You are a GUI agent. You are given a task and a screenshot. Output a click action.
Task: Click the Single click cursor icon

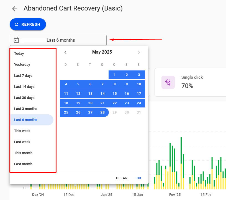168,82
